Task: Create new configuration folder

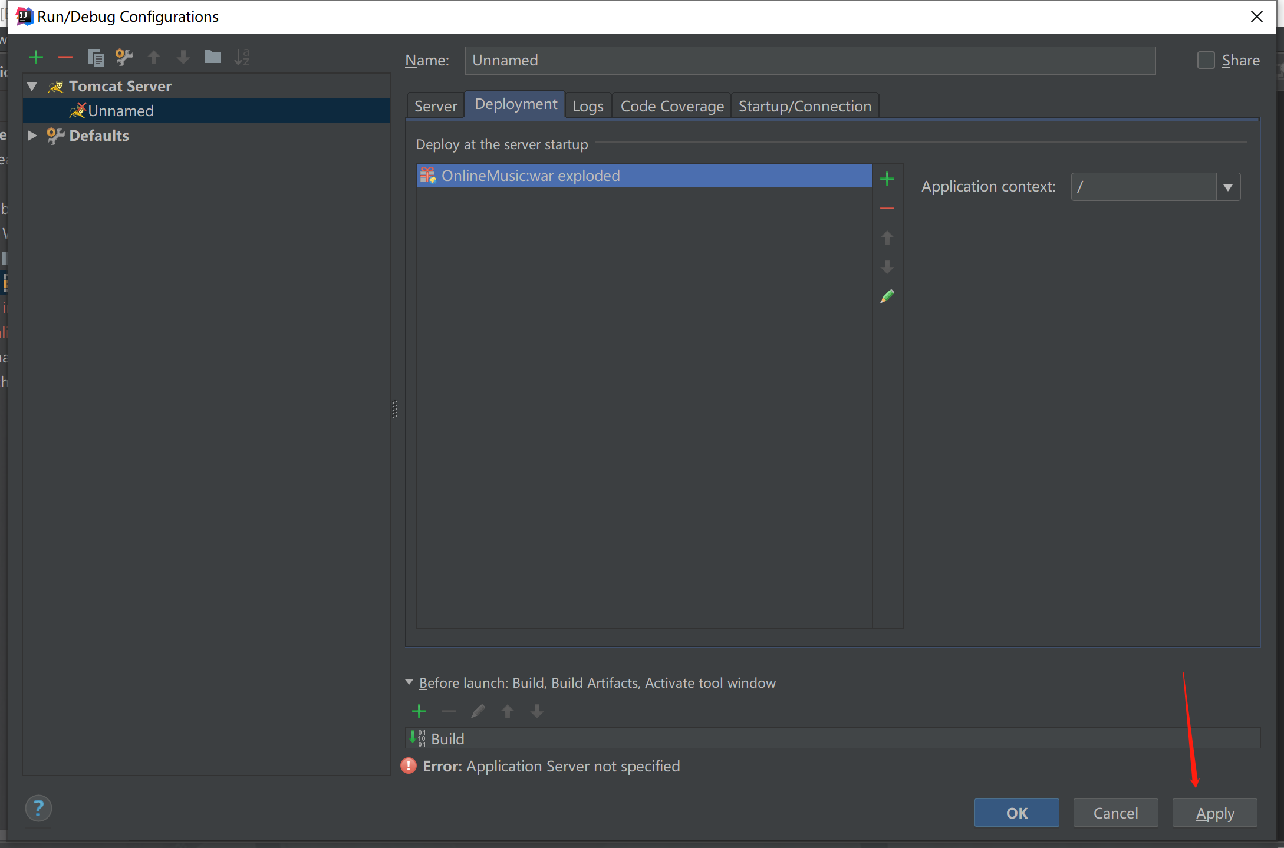Action: point(212,57)
